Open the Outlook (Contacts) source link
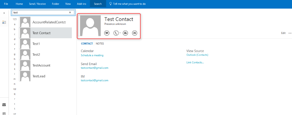This screenshot has height=115, width=292. pos(197,55)
